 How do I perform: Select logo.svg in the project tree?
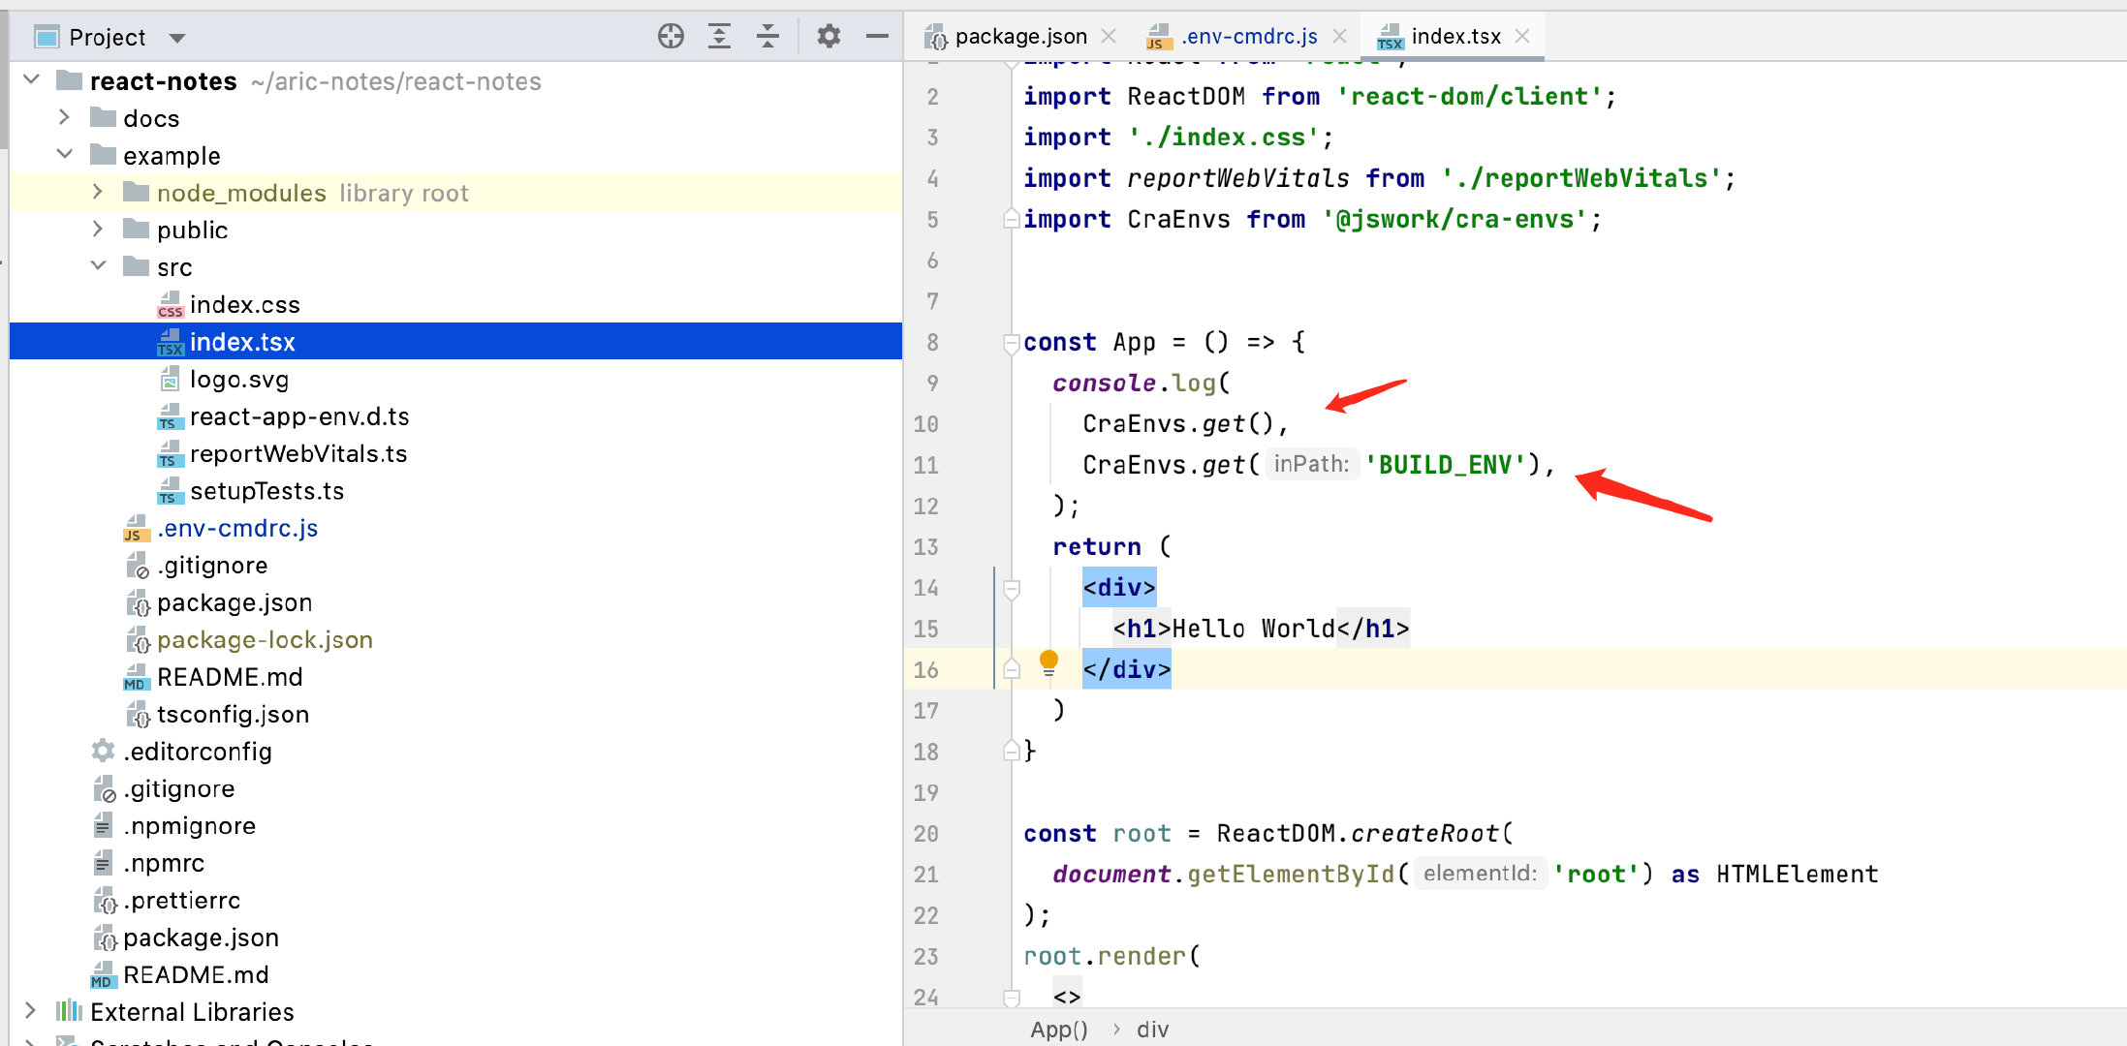[x=238, y=380]
